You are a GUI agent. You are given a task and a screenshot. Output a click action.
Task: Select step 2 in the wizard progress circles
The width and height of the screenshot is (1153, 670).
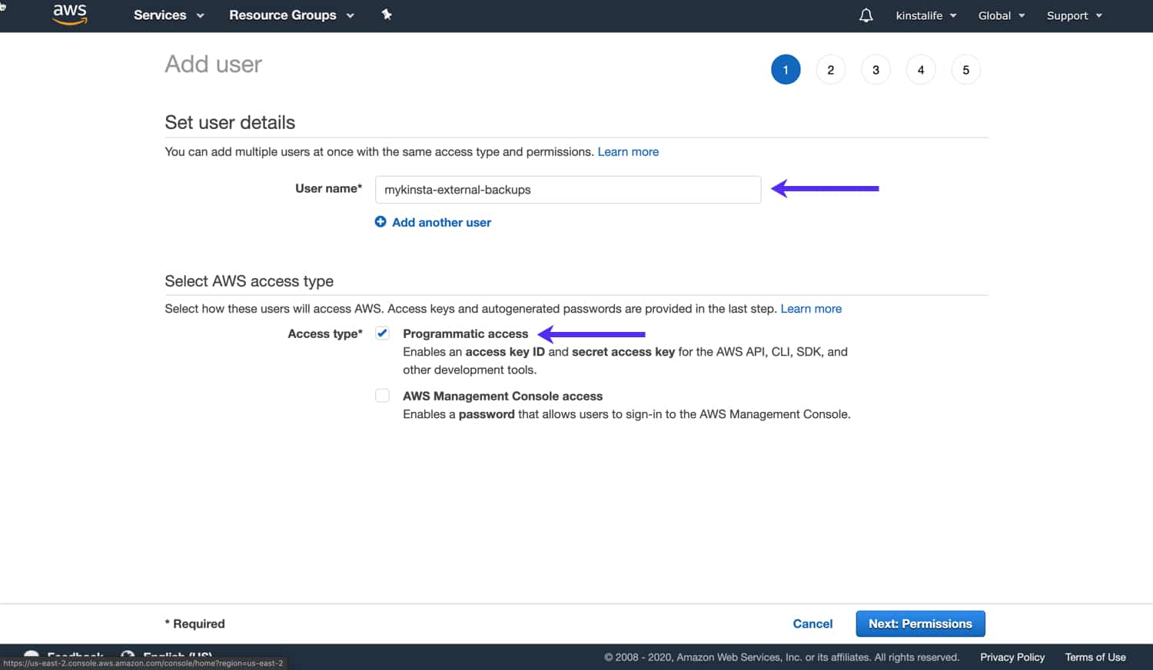pos(830,69)
